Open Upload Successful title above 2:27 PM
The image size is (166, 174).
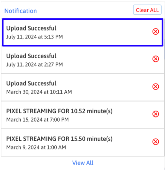31,56
